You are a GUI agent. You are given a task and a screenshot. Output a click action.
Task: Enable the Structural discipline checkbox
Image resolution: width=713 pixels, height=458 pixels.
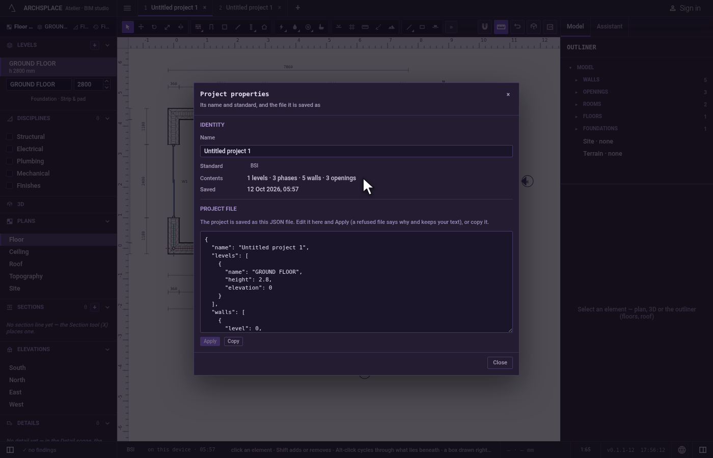coord(10,137)
